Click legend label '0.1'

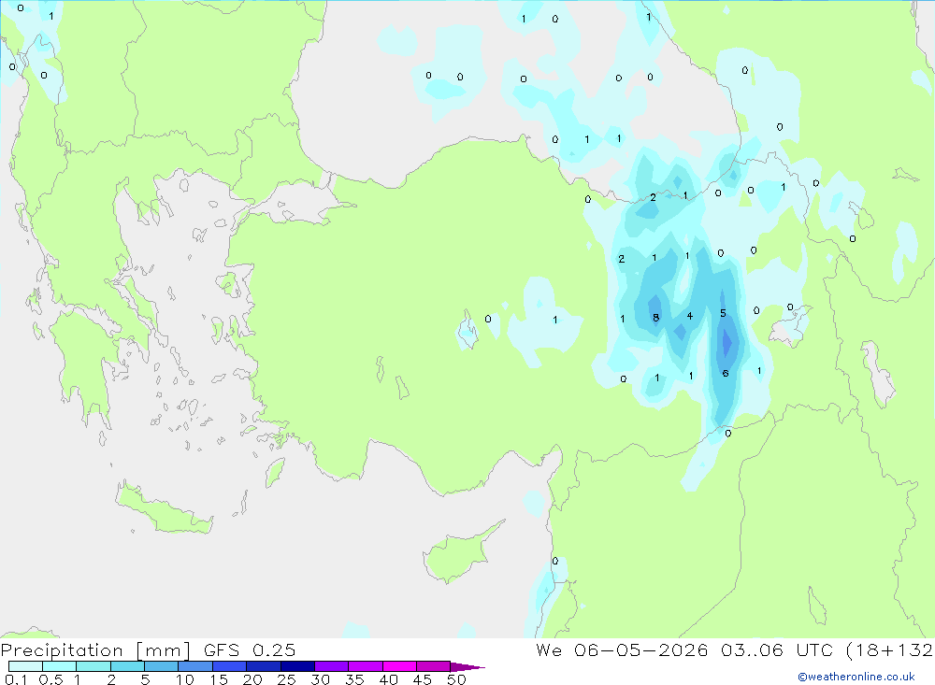pos(16,679)
